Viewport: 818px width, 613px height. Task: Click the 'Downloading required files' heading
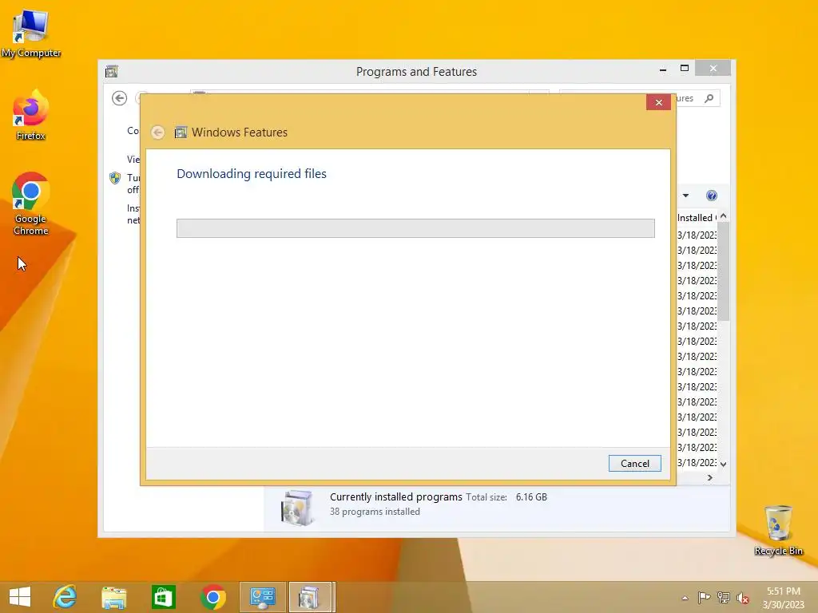coord(252,173)
